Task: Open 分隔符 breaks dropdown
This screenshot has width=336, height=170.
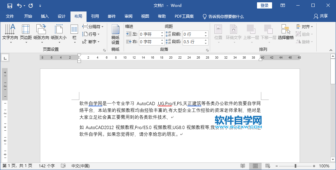Action: 93,27
